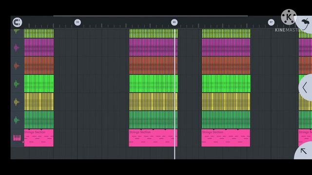Select second bright green clip ending at bar 65
The image size is (312, 175).
point(154,84)
